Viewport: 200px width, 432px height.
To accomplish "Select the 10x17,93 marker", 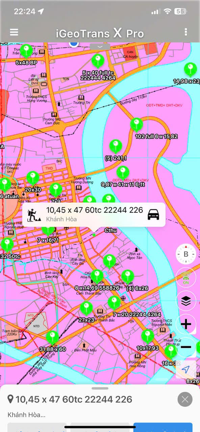I will click(x=148, y=336).
